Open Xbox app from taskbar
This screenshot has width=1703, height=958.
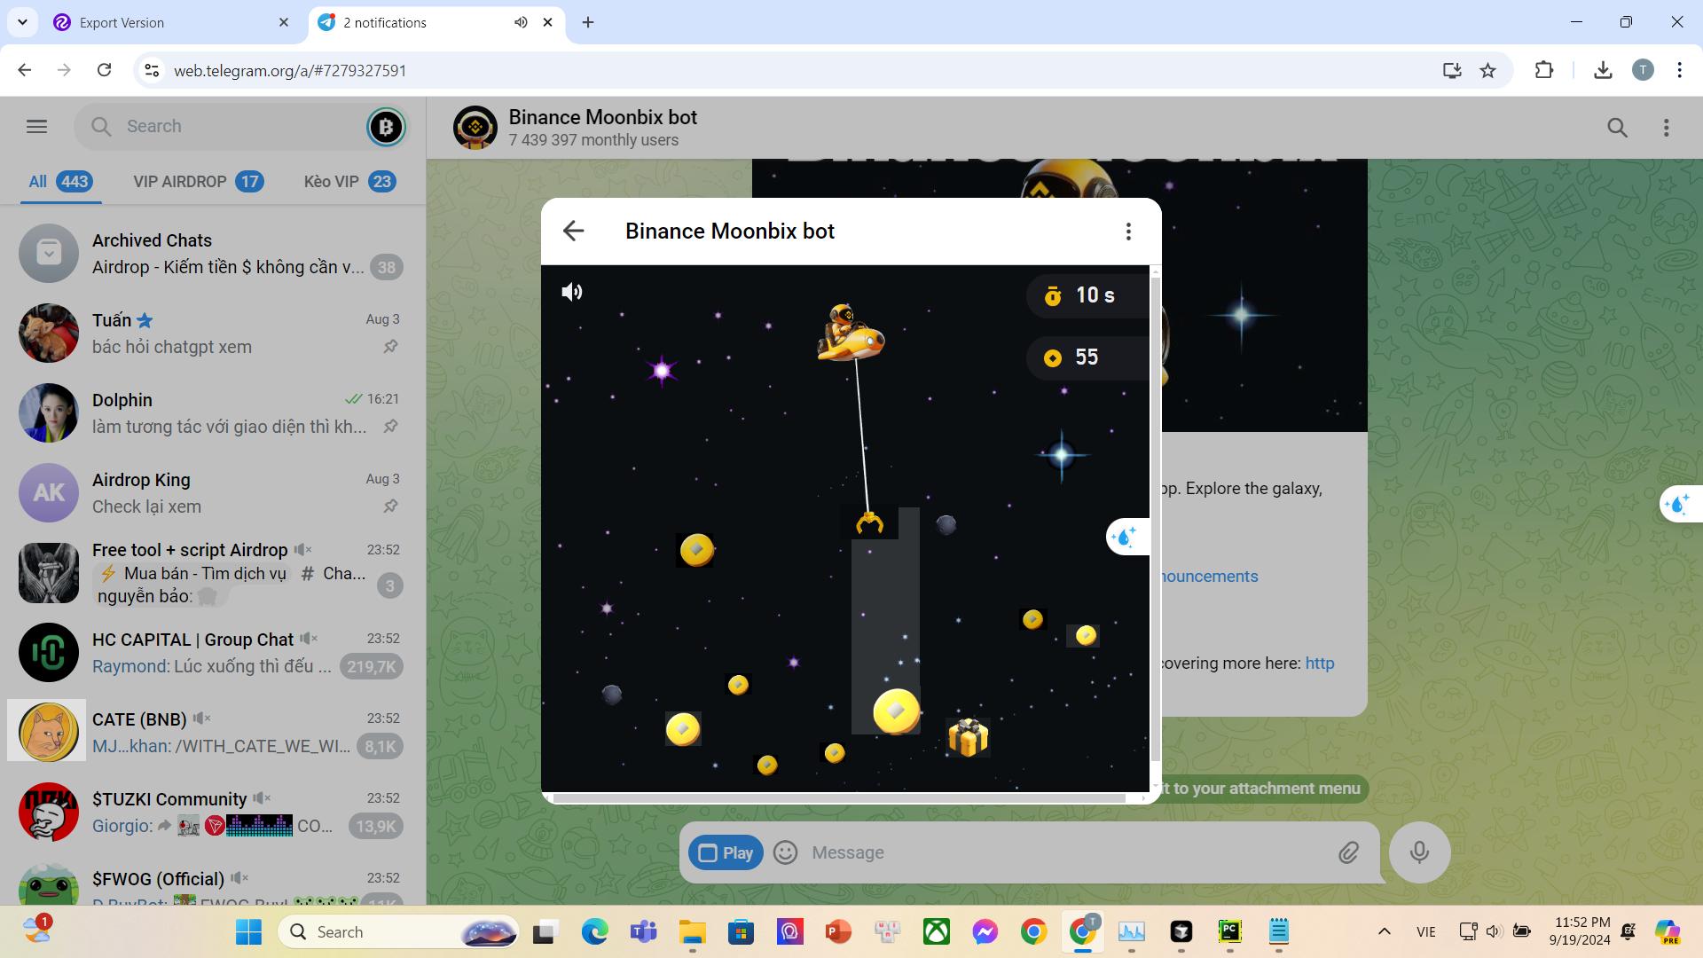tap(937, 931)
